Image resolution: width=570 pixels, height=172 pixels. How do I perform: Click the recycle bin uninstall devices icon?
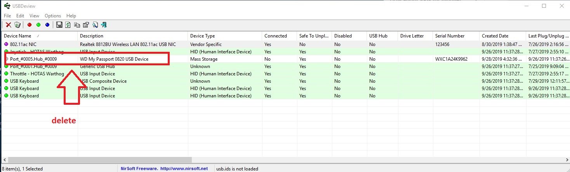[17, 25]
